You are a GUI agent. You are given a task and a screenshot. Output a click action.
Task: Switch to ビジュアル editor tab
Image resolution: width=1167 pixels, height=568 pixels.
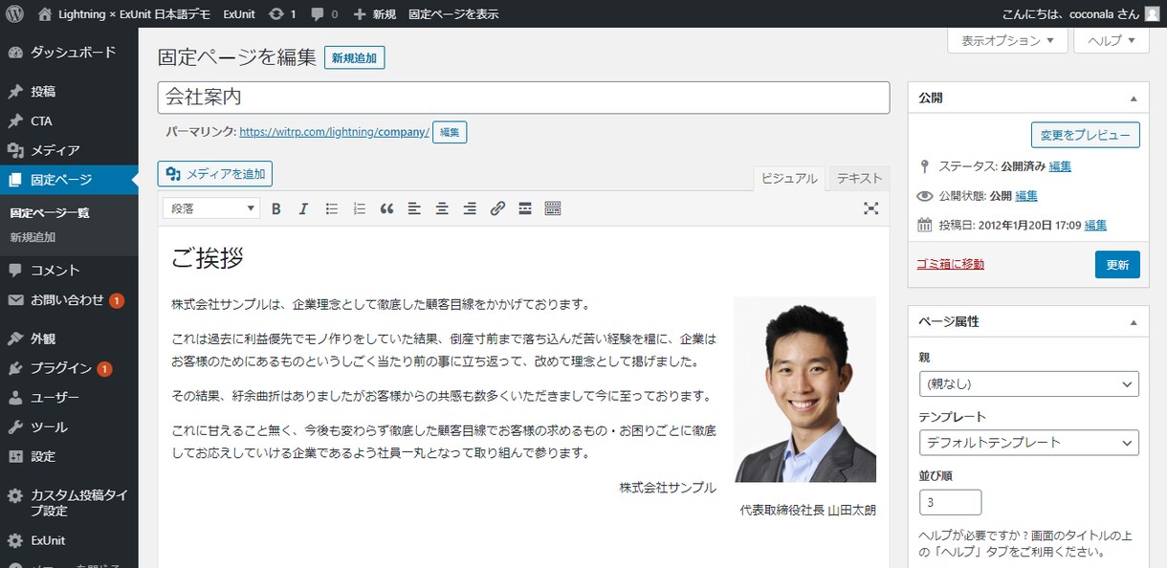[789, 179]
